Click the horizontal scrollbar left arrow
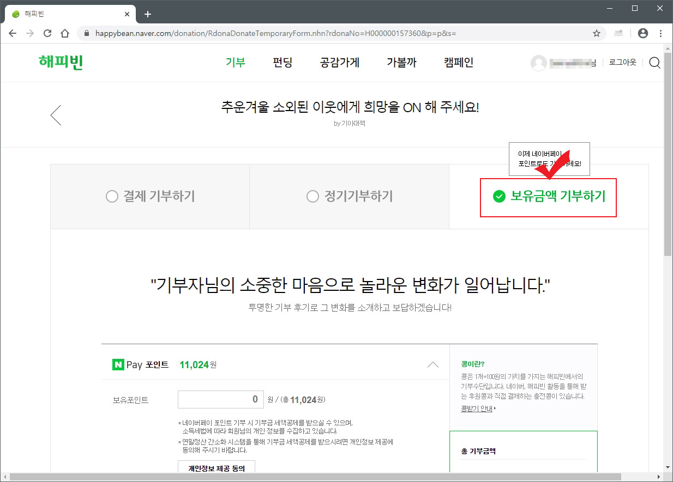673x482 pixels. 4,477
